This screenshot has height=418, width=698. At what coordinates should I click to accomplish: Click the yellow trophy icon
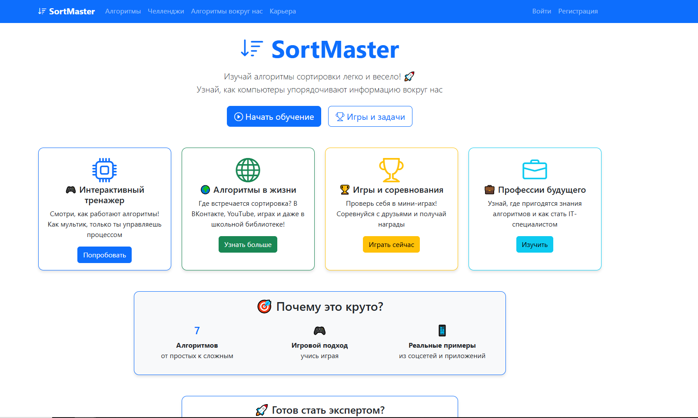392,170
